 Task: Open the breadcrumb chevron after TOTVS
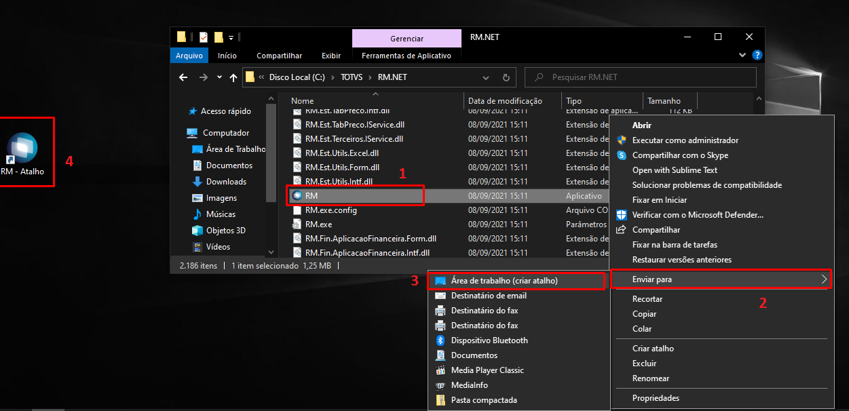[371, 77]
